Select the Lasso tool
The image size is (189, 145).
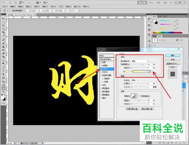click(x=3, y=26)
